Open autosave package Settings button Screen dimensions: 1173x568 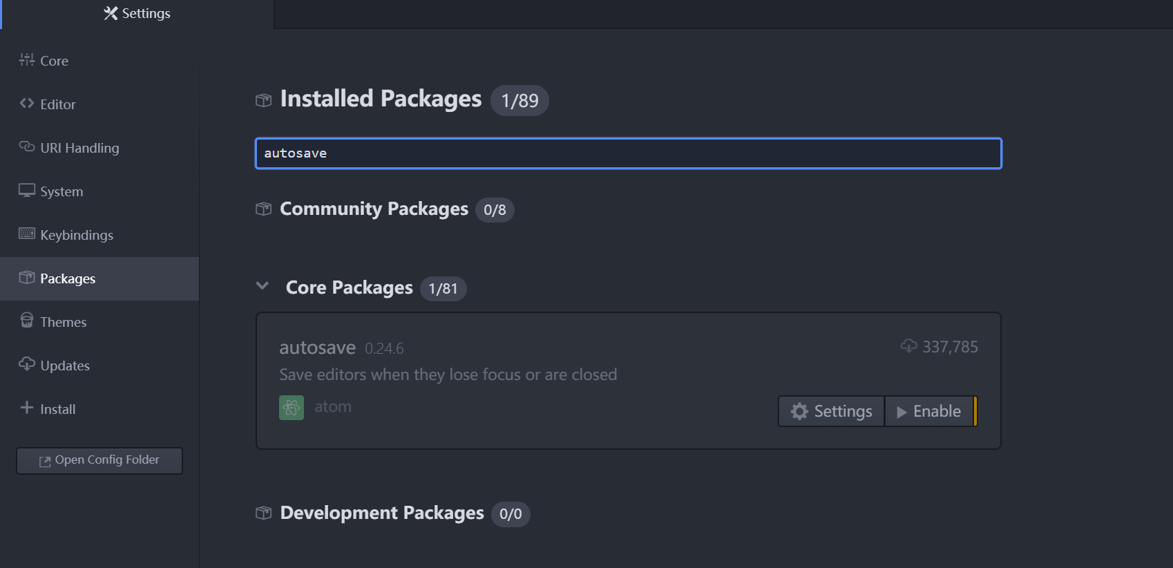(831, 411)
